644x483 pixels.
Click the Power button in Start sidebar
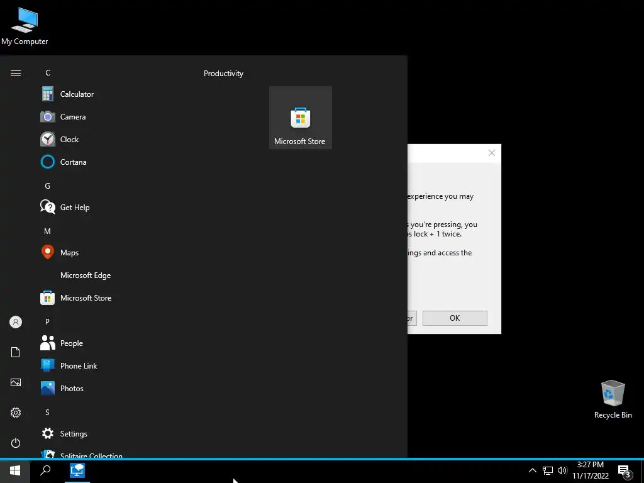pos(16,443)
